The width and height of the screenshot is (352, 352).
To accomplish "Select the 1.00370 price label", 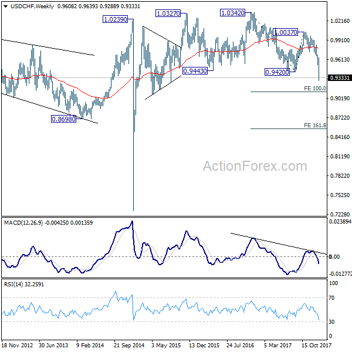I will 286,32.
